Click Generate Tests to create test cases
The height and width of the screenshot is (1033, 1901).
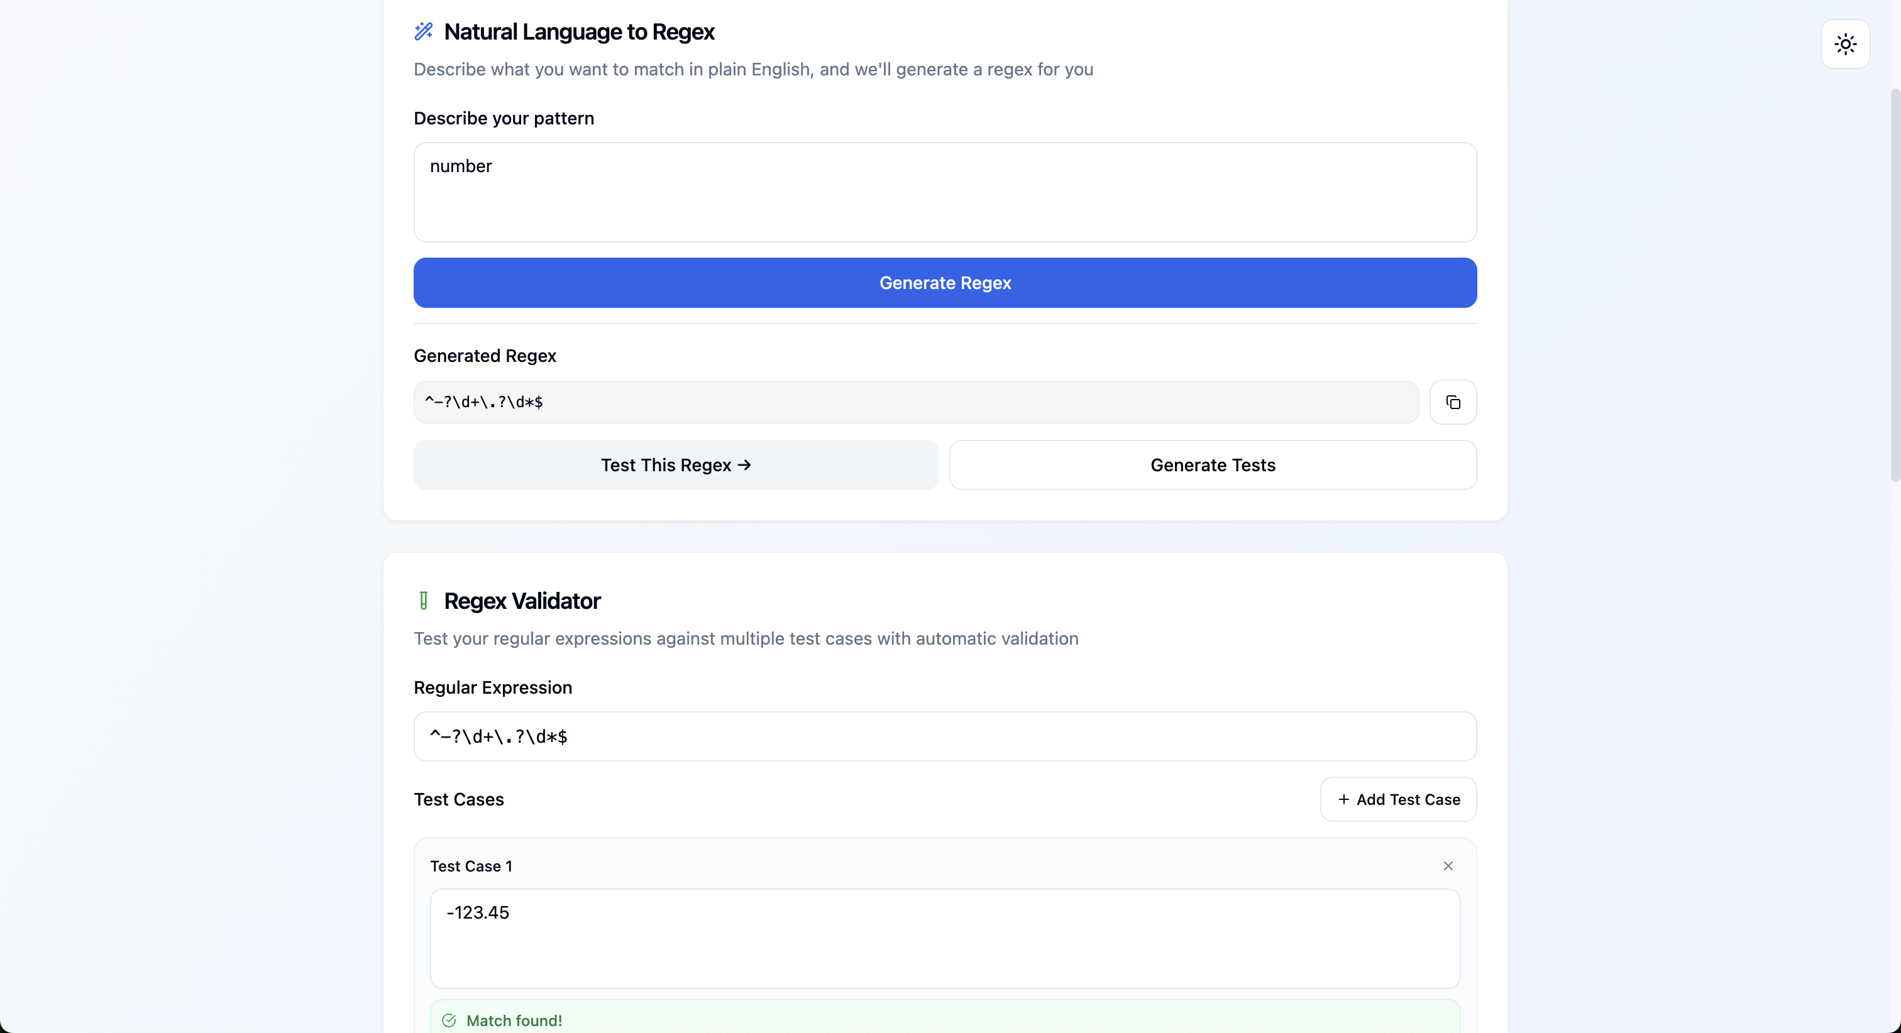click(x=1213, y=465)
